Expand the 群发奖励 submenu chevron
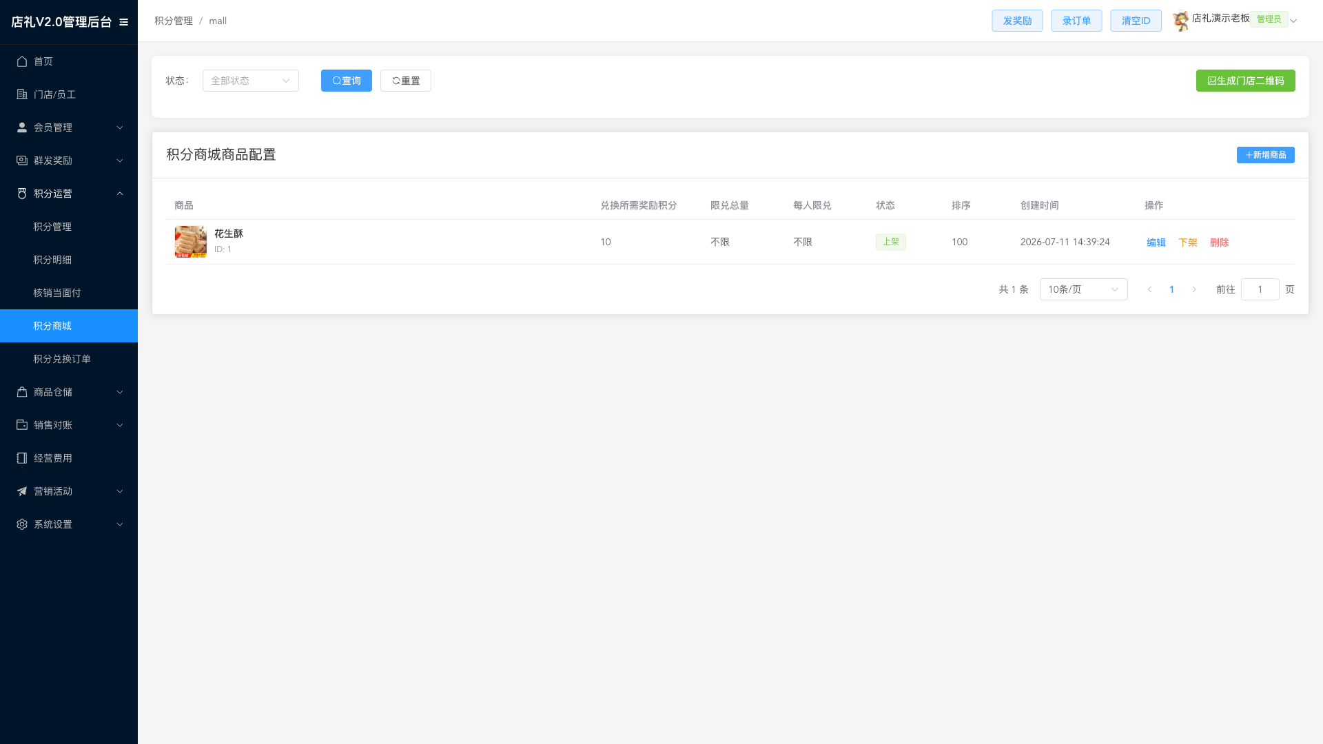The height and width of the screenshot is (744, 1323). (x=120, y=161)
